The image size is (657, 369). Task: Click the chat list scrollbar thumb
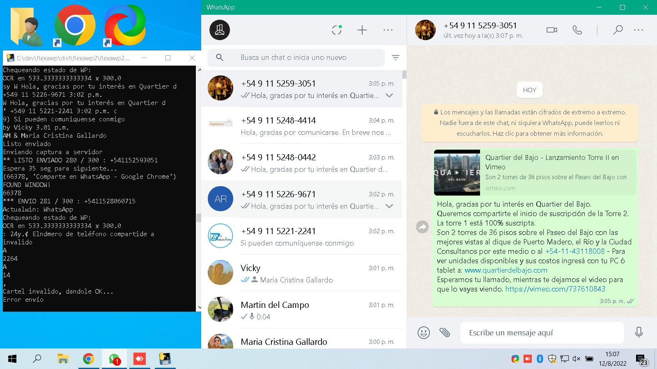point(404,75)
